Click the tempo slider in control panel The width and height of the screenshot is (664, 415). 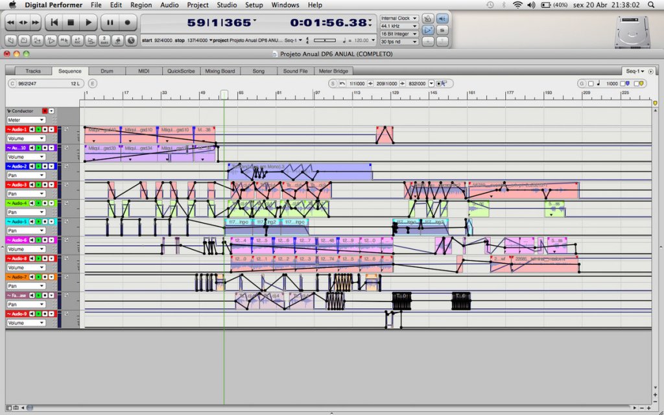(x=325, y=40)
